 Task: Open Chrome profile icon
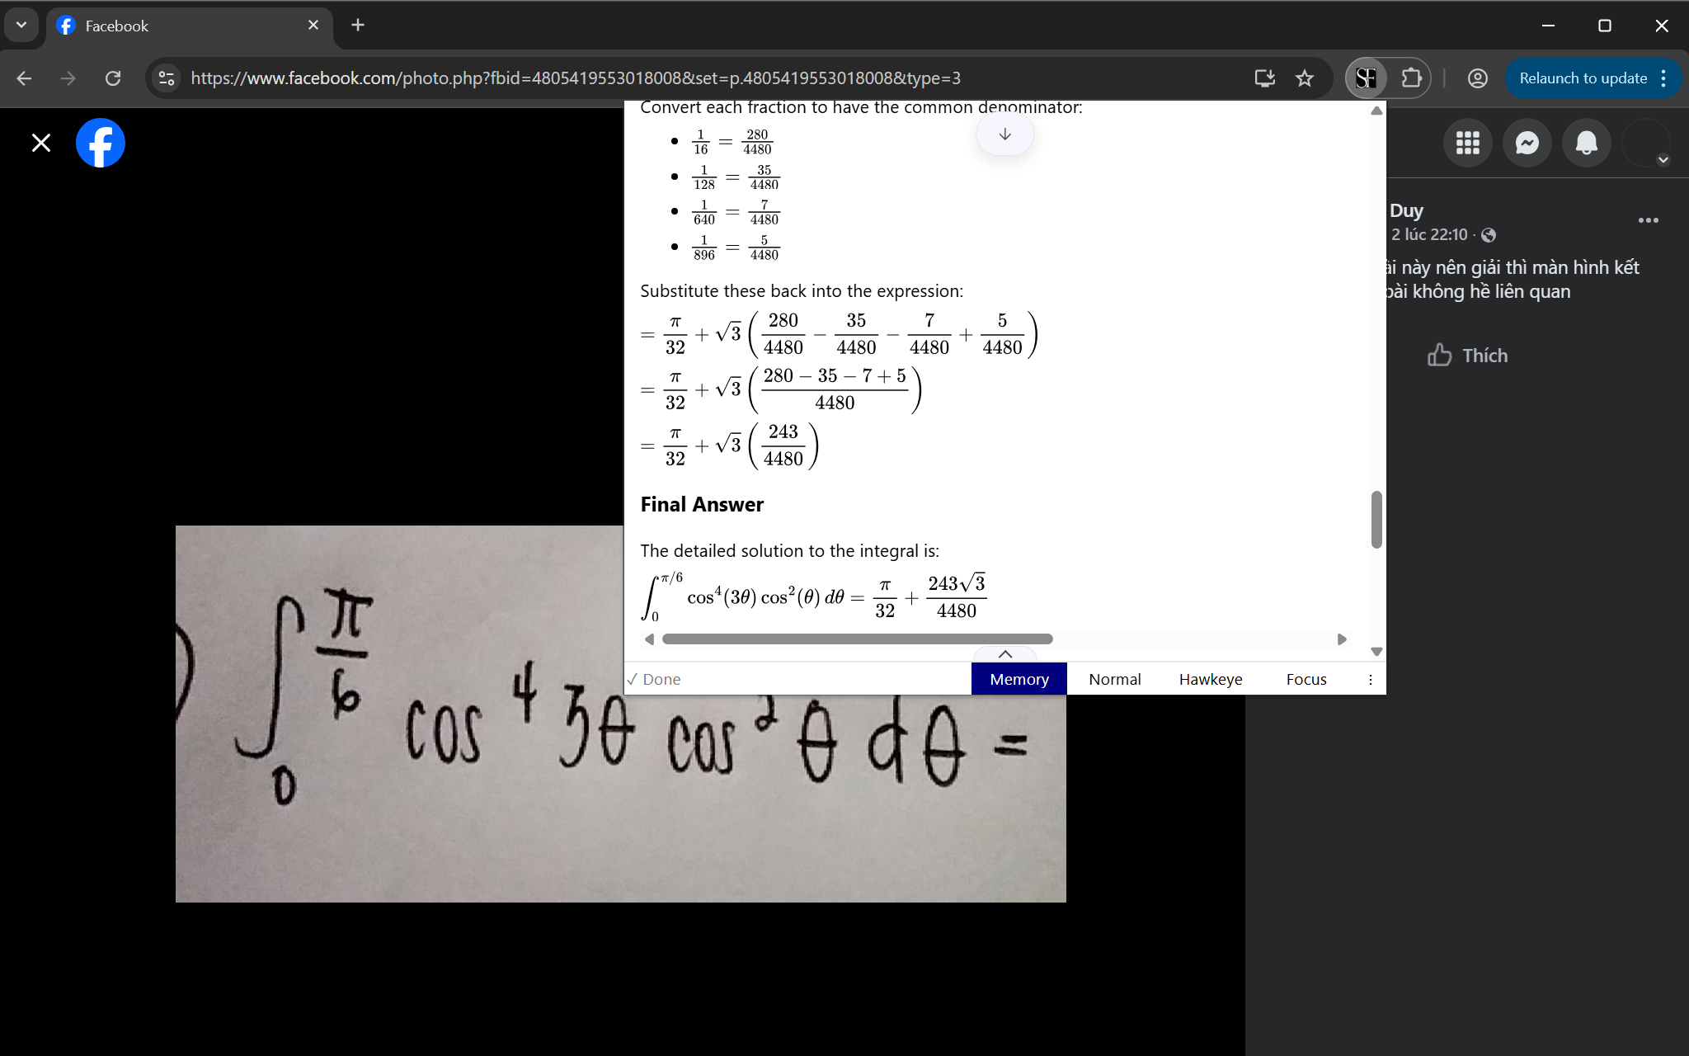point(1477,78)
